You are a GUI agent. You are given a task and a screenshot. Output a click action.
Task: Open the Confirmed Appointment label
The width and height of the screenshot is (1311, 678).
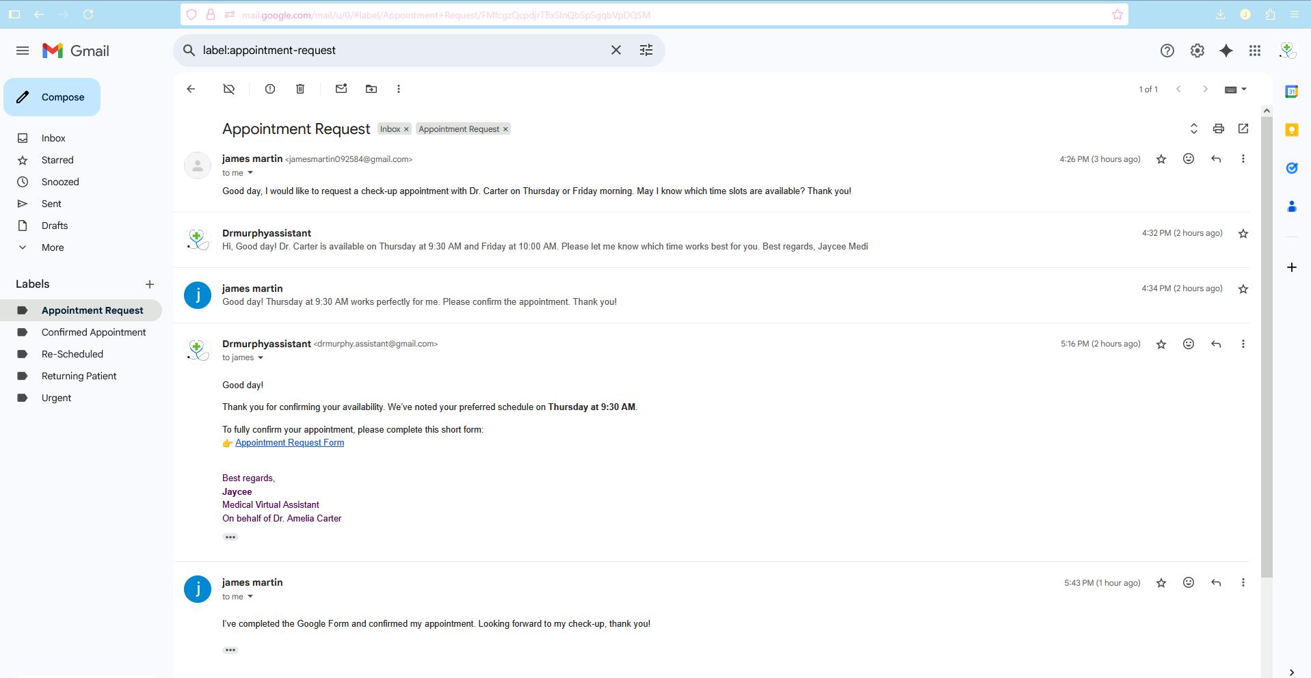click(94, 332)
